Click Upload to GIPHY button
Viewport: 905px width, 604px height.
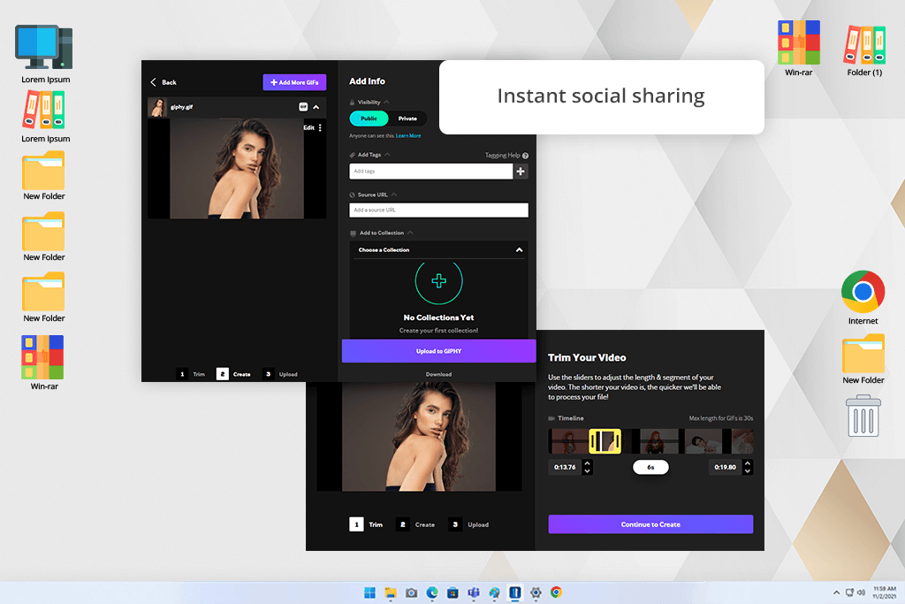pos(438,351)
